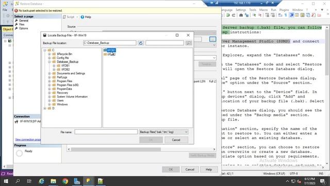Select the PerfLogs folder in tree

click(x=62, y=77)
